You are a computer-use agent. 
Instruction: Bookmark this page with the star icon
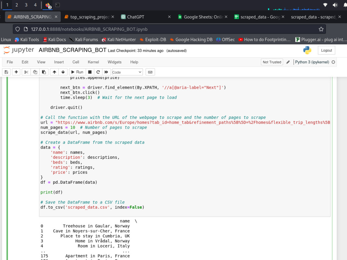pyautogui.click(x=321, y=29)
